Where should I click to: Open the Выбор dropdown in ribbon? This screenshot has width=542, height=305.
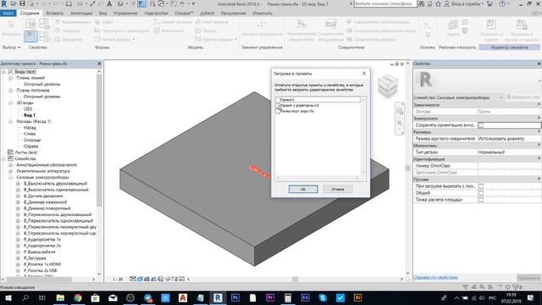11,47
